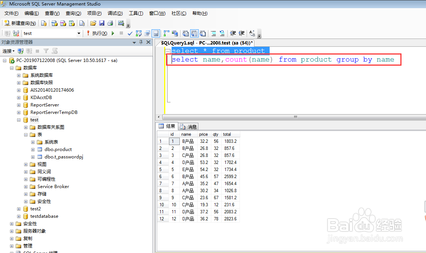Click the price column header
The image size is (426, 253).
click(x=203, y=134)
